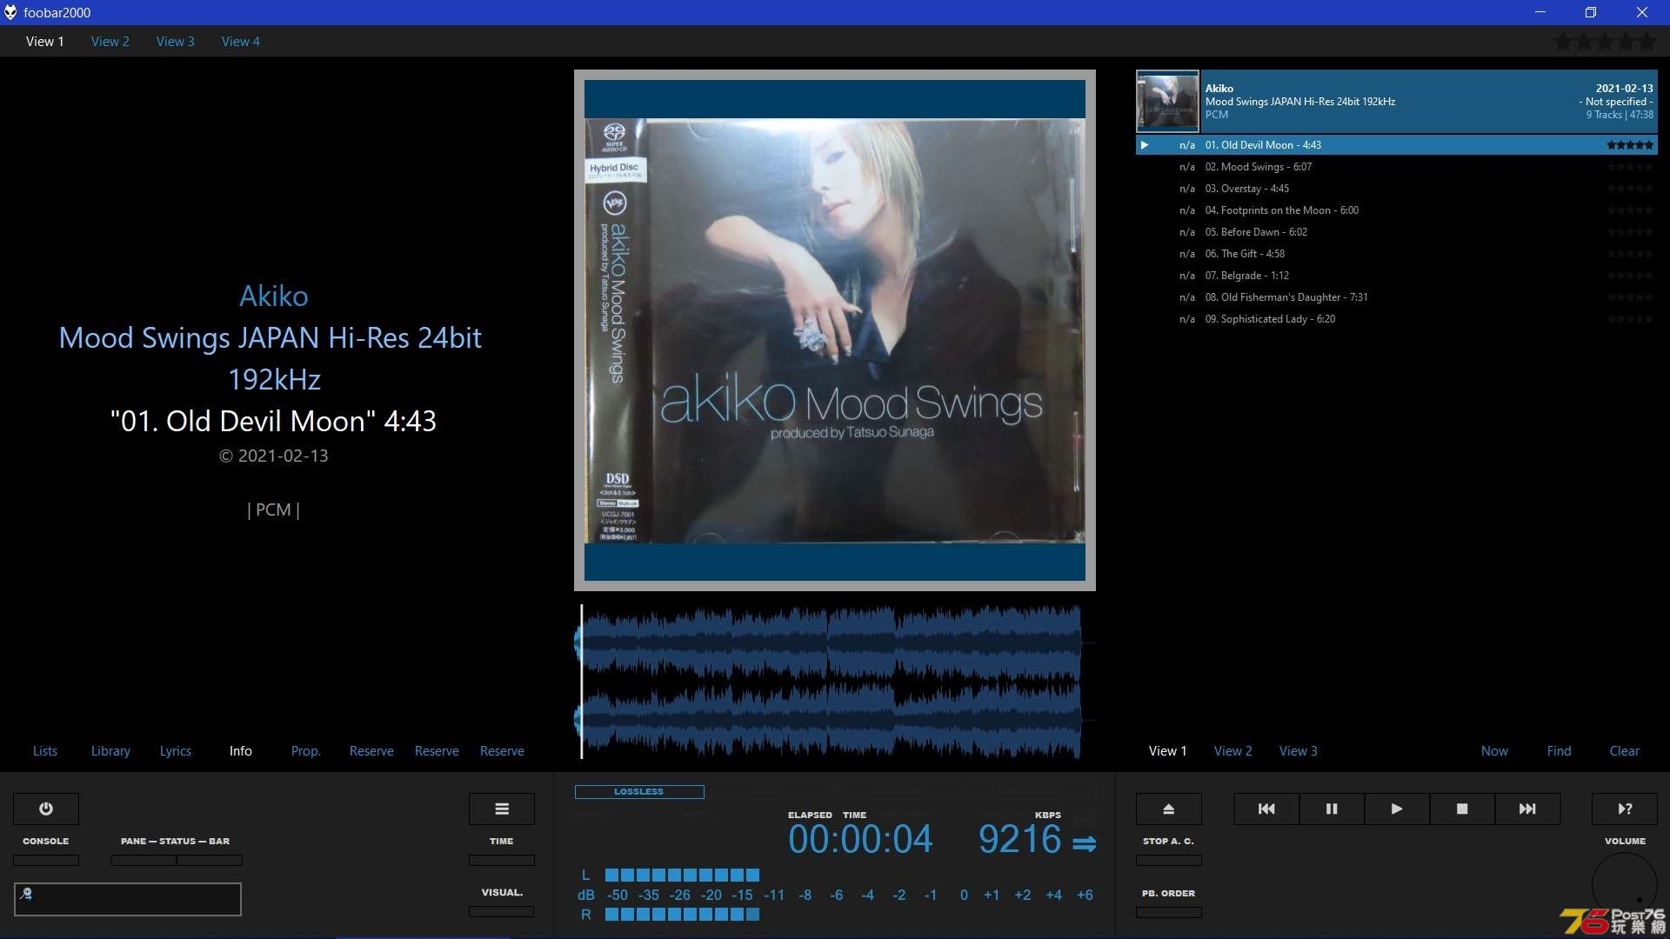Select track 04. Footprints on the Moon
Screen dimensions: 1670x939
[1397, 210]
